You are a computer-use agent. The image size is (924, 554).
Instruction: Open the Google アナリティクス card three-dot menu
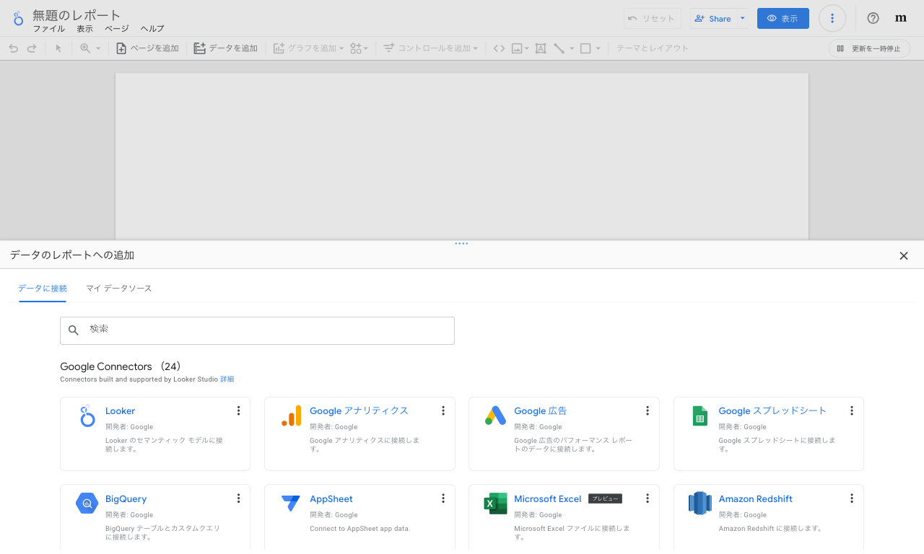coord(443,410)
